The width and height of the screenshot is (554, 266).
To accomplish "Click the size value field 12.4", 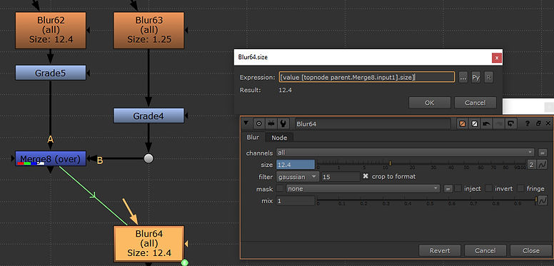I will 296,165.
